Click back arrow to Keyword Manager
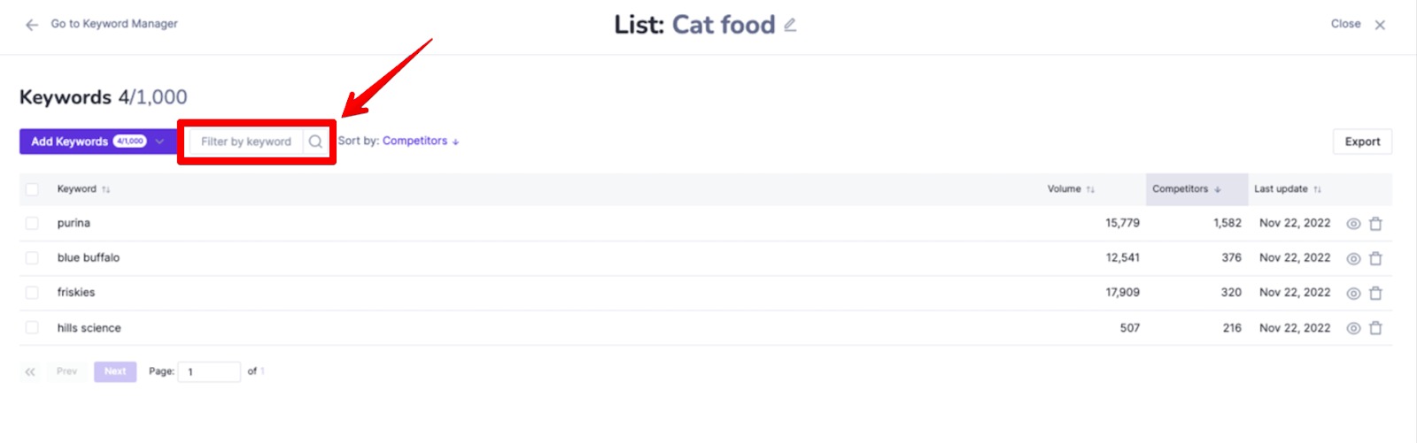 32,25
